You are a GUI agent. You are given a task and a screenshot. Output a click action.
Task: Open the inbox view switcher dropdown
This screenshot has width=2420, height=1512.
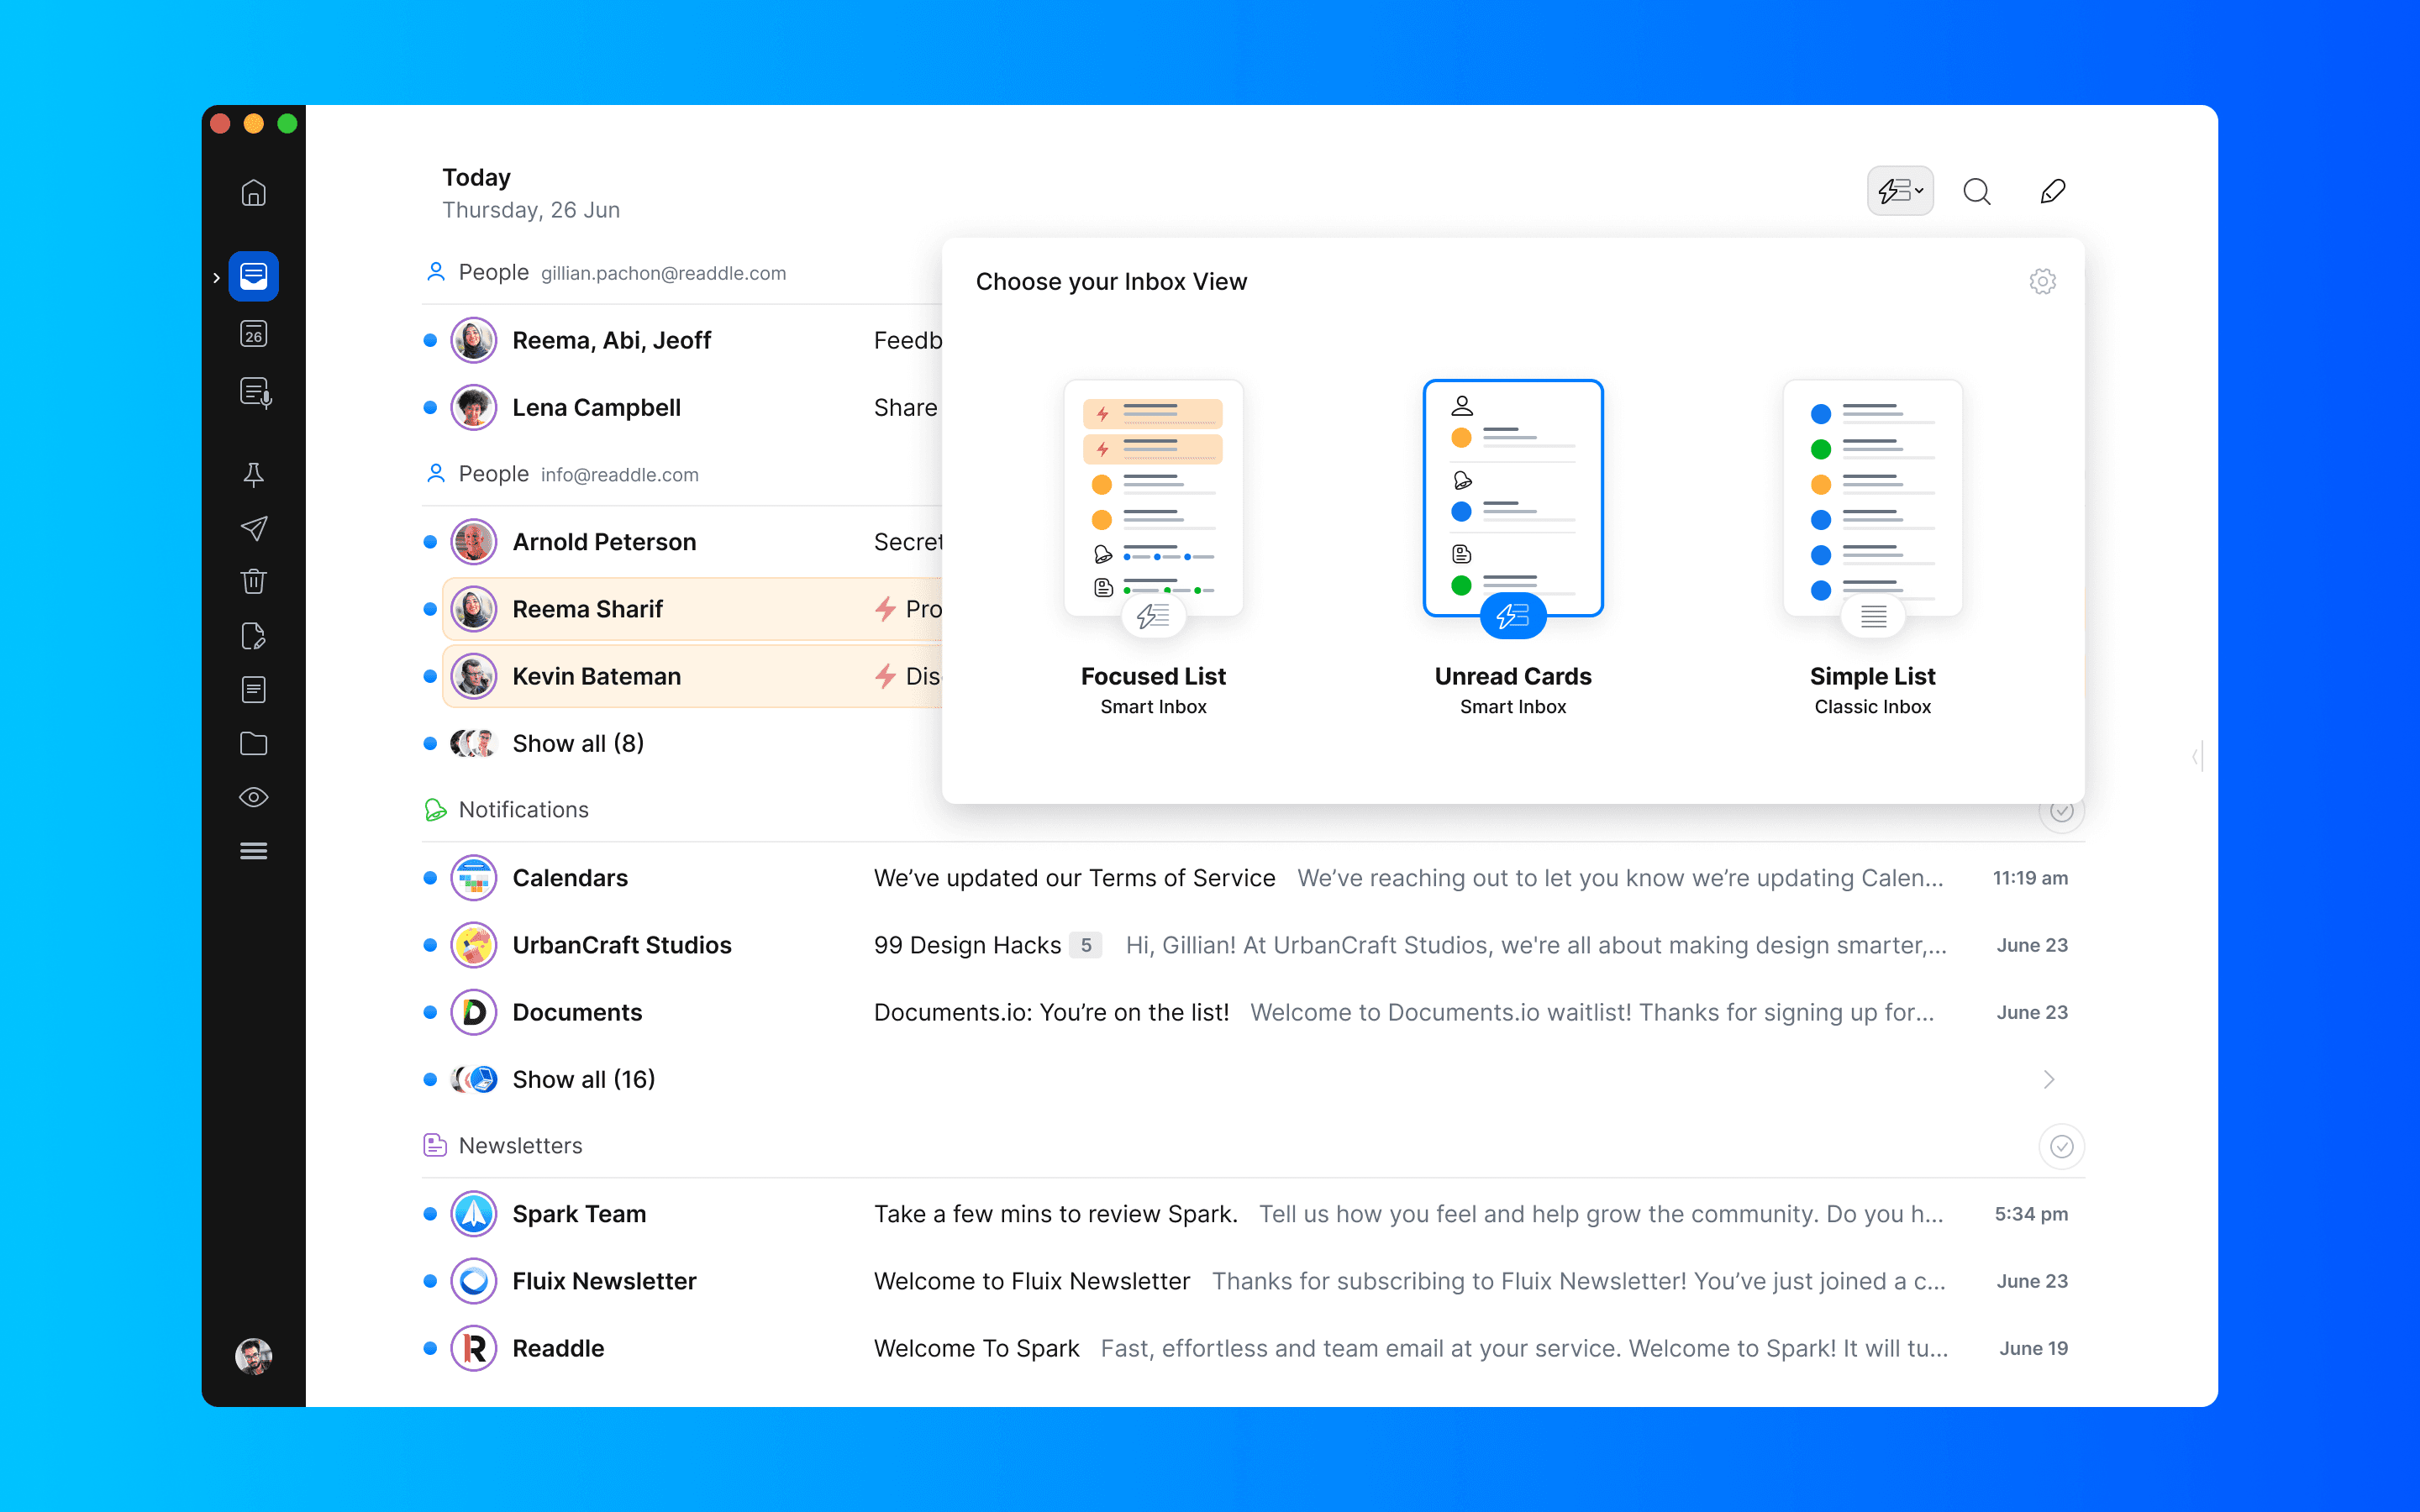[1900, 191]
